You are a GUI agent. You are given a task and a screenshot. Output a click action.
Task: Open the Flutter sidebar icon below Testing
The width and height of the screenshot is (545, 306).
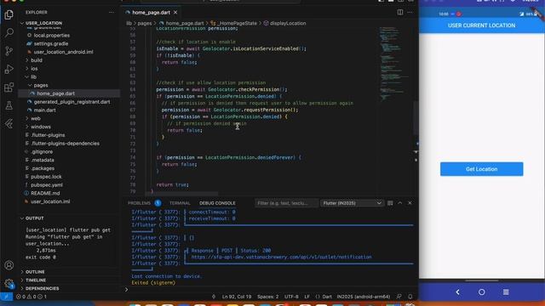click(9, 123)
